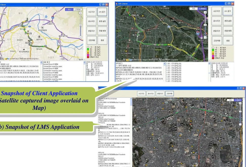
Task: Click 대구국제공항 airport label on left client map
Action: (x=43, y=30)
